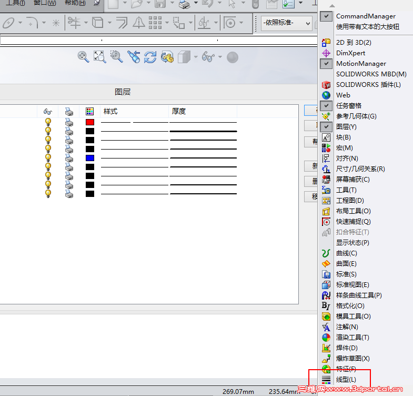
Task: Expand the dropdown arrow beside the arc tool
Action: (44, 23)
